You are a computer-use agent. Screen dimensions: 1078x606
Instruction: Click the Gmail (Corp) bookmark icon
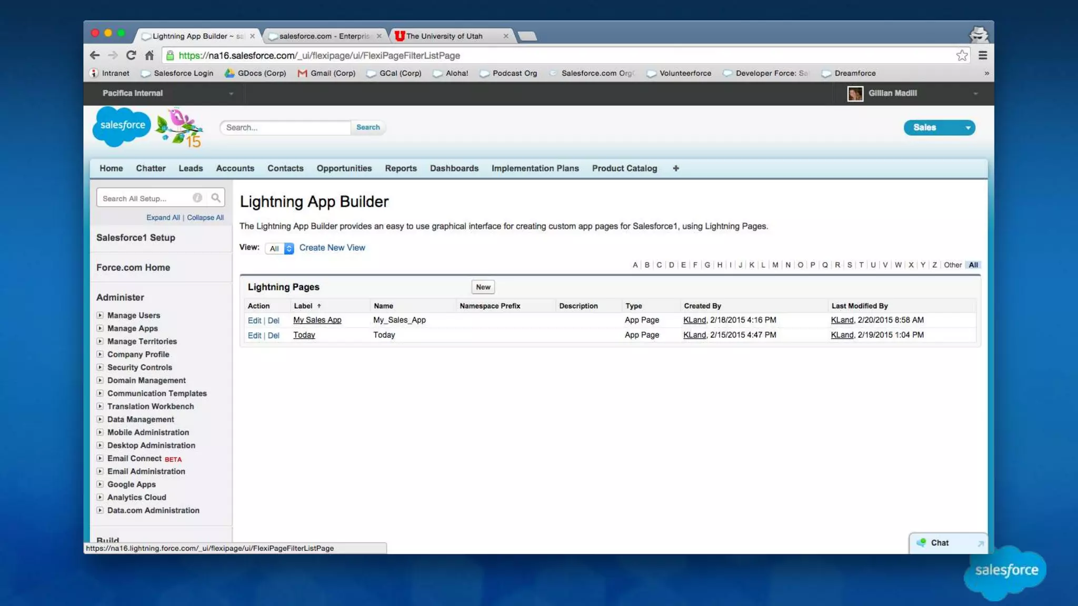coord(302,73)
